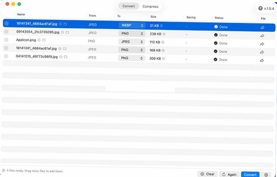This screenshot has width=277, height=177.
Task: Click the Status column header
Action: coord(219,18)
